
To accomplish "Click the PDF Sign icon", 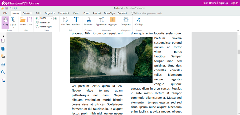I will (x=139, y=21).
